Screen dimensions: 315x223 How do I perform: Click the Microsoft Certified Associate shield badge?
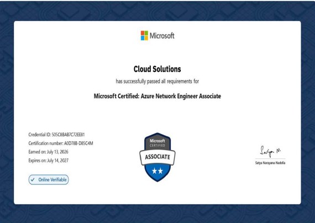158,157
